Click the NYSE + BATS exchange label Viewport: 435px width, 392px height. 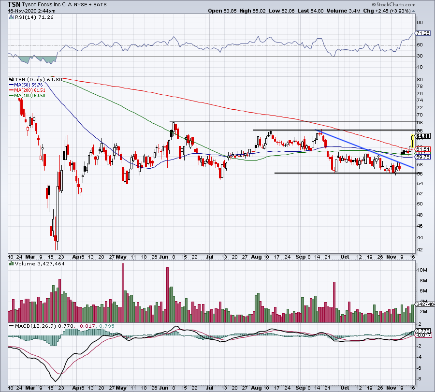click(90, 4)
